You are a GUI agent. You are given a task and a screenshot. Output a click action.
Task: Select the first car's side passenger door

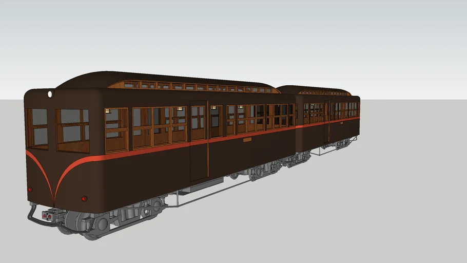point(199,141)
